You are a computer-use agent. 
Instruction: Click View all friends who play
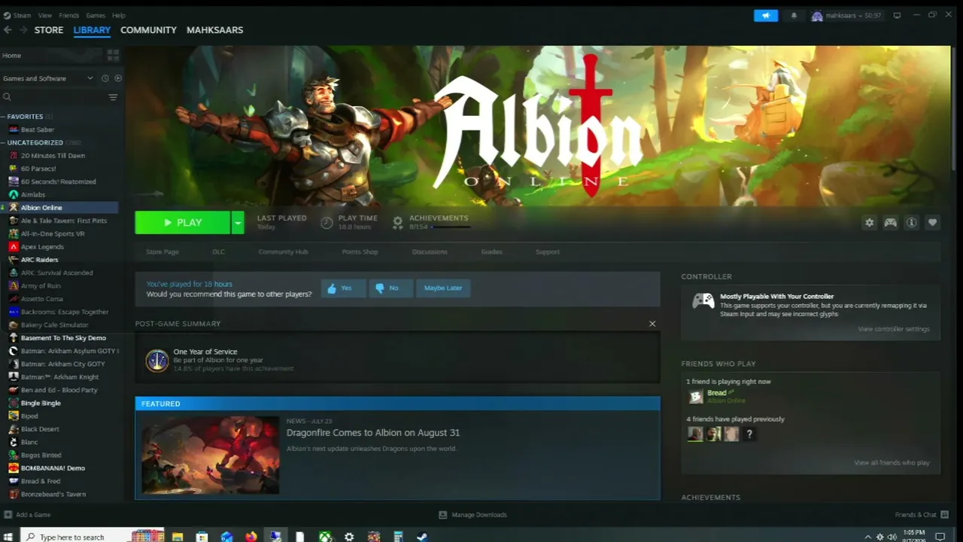(892, 463)
